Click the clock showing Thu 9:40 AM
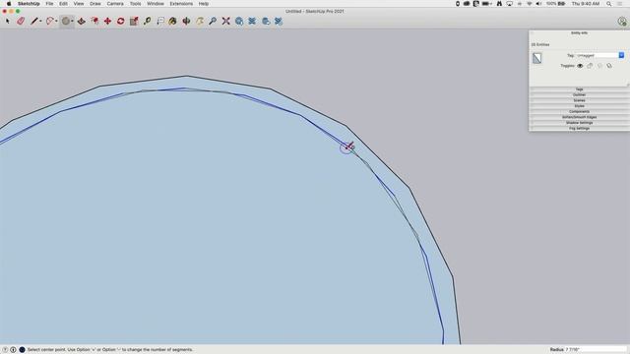The width and height of the screenshot is (630, 354). pos(586,4)
